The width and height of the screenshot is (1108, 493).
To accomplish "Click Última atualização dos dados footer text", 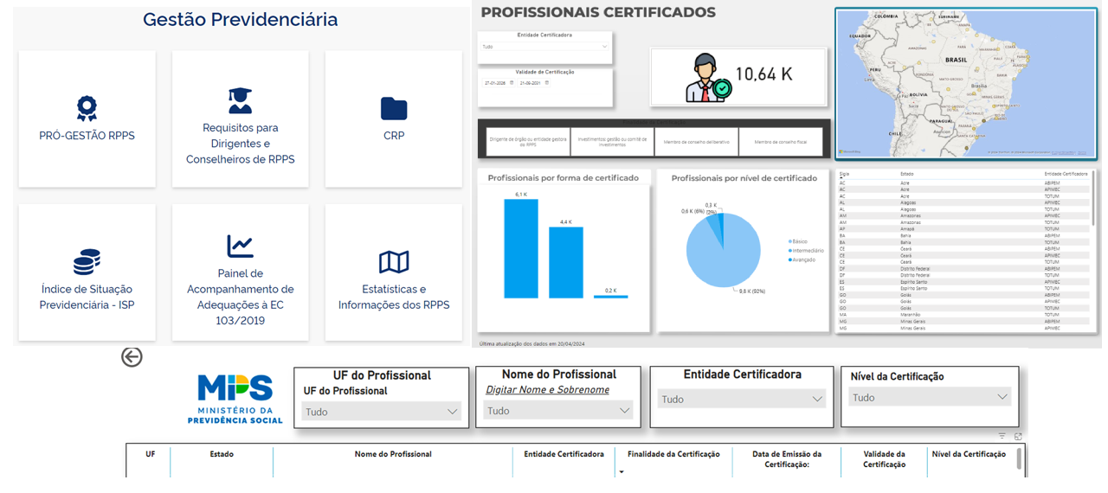I will 531,343.
